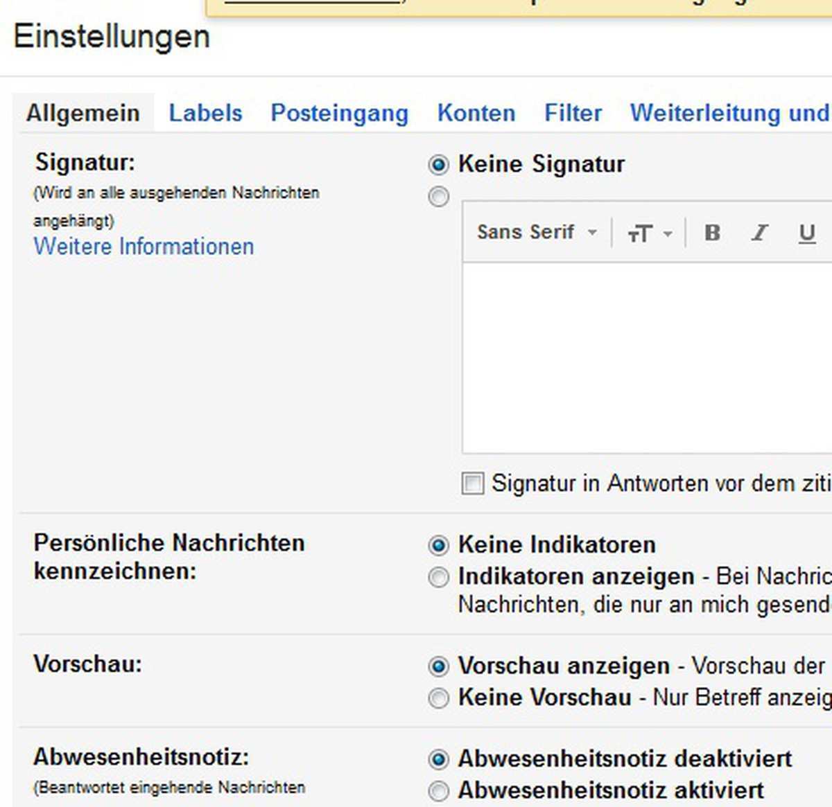This screenshot has height=807, width=832.
Task: Select Abwesenheitsnotiz deaktiviert
Action: (x=438, y=759)
